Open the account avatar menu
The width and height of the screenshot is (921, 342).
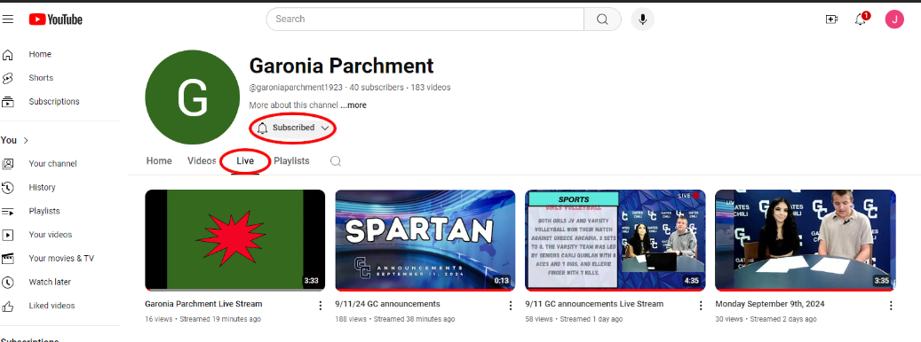coord(894,19)
